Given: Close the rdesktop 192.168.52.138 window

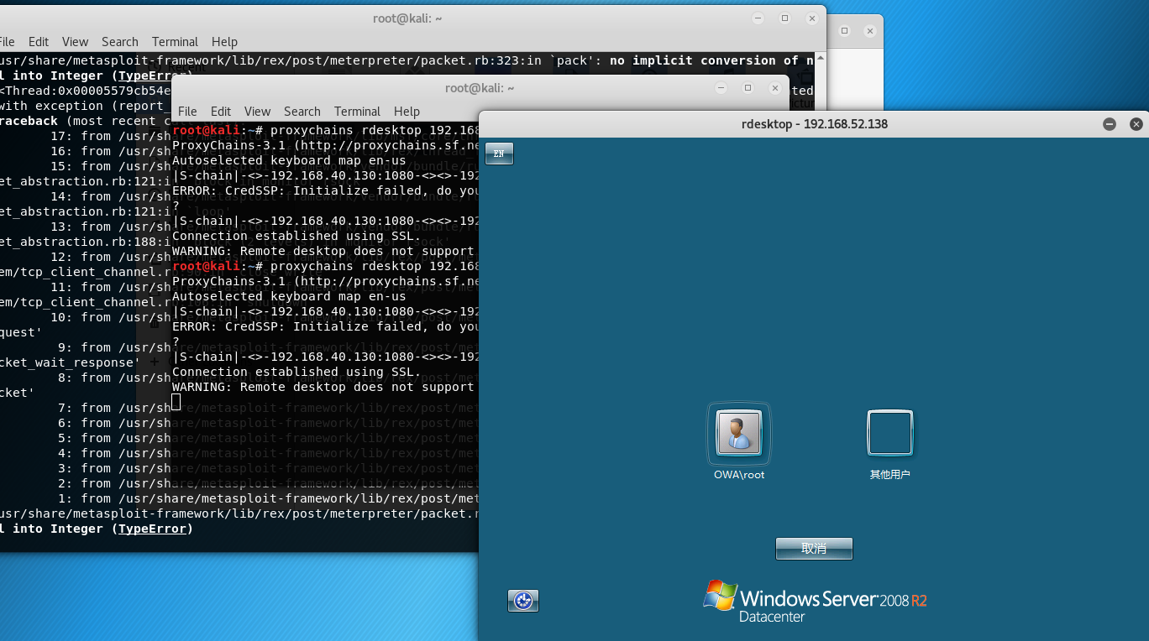Looking at the screenshot, I should click(1136, 124).
